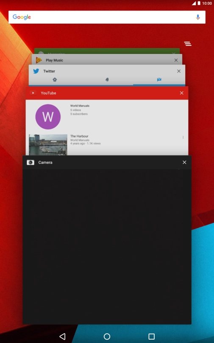Dismiss the Twitter recent card

point(179,71)
